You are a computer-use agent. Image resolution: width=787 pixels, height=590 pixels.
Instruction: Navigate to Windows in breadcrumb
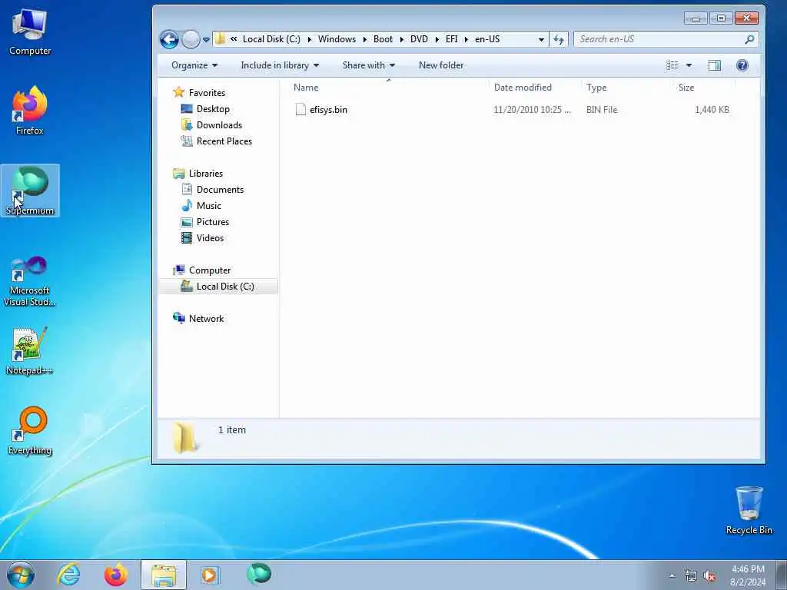pos(337,39)
